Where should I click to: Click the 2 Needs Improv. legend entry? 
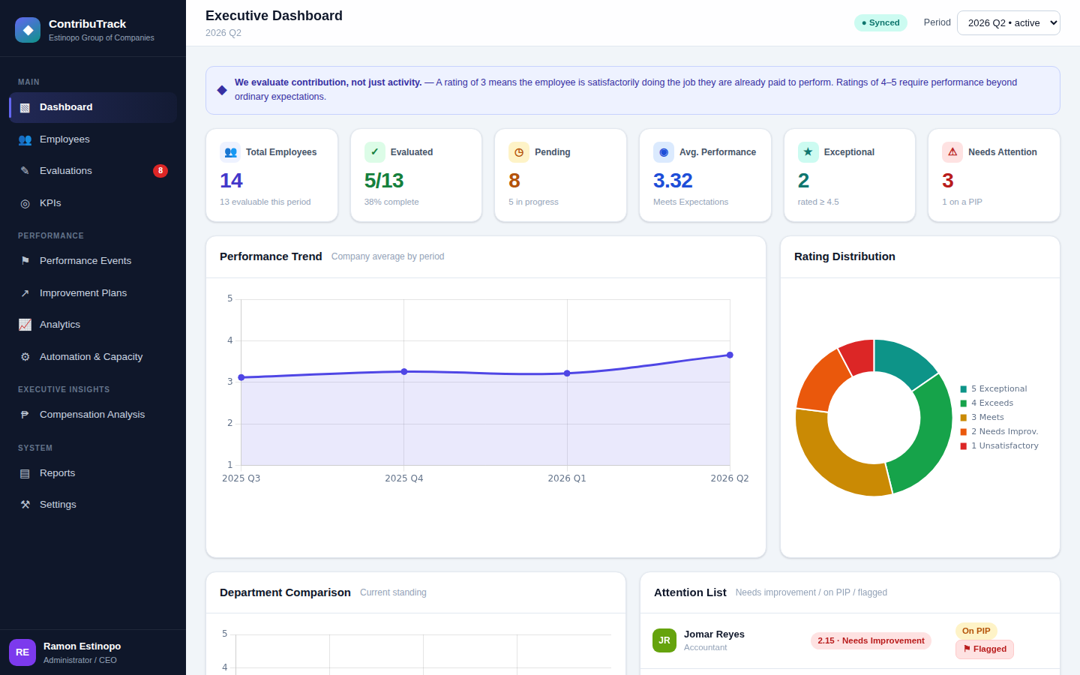point(1000,432)
